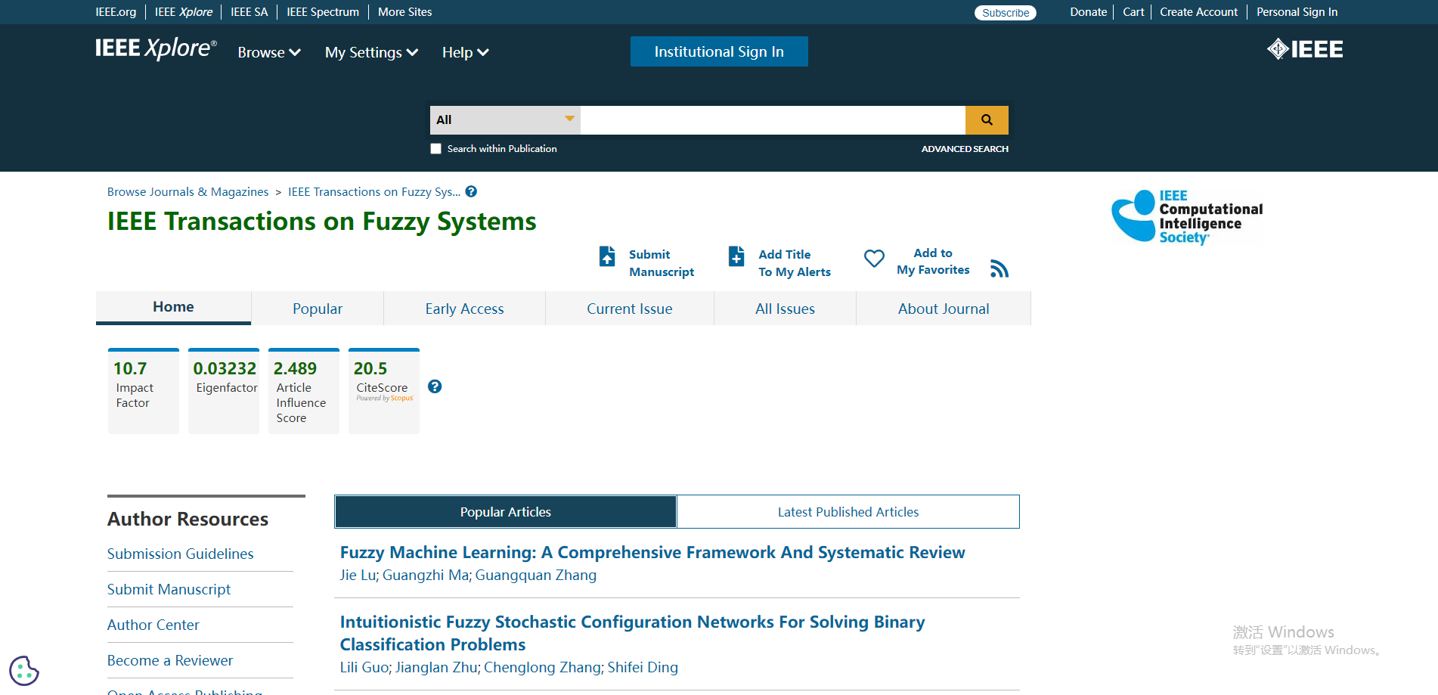The image size is (1438, 695).
Task: Expand the Browse menu
Action: (x=269, y=52)
